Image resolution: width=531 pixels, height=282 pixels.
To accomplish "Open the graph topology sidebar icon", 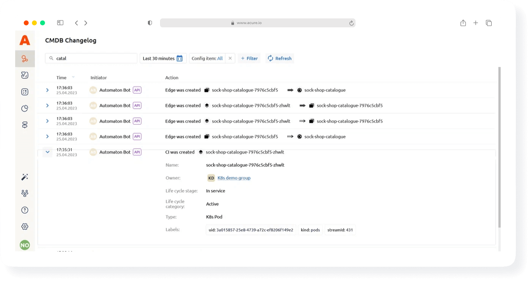I will tap(25, 59).
